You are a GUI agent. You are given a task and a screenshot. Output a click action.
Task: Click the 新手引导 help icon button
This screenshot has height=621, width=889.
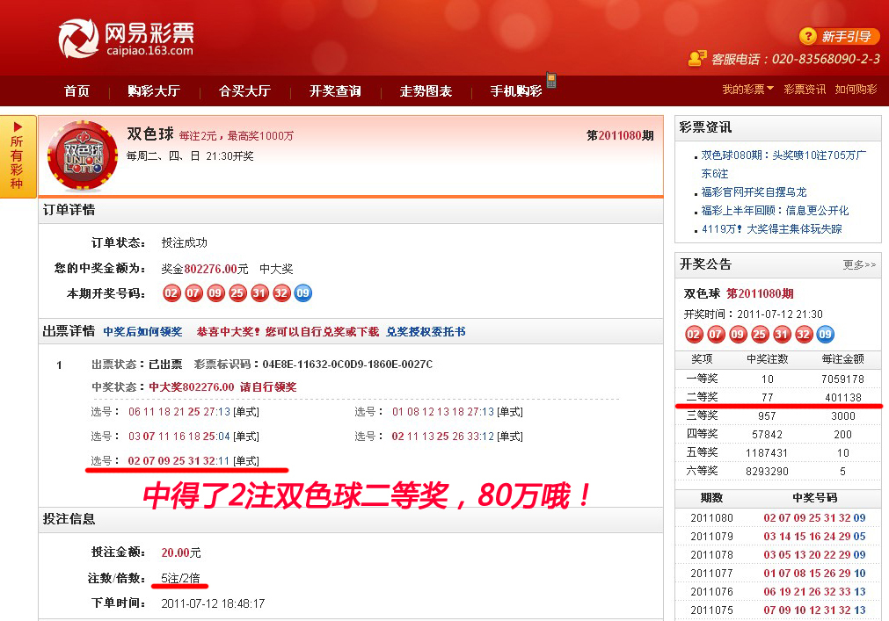click(838, 36)
